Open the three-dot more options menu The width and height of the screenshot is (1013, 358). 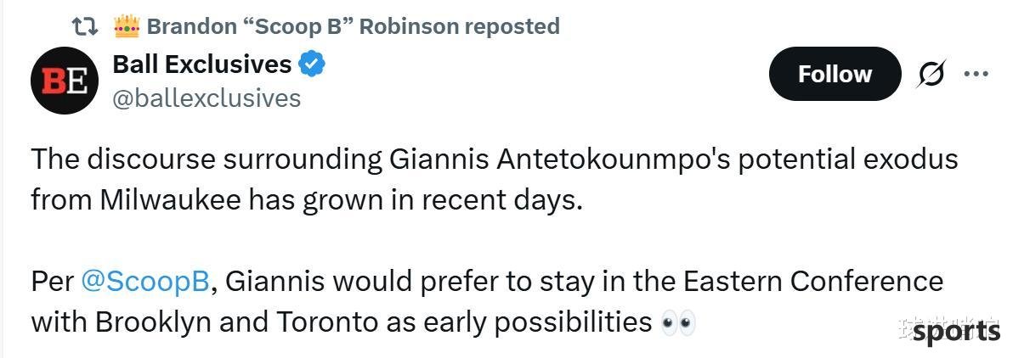click(x=976, y=74)
